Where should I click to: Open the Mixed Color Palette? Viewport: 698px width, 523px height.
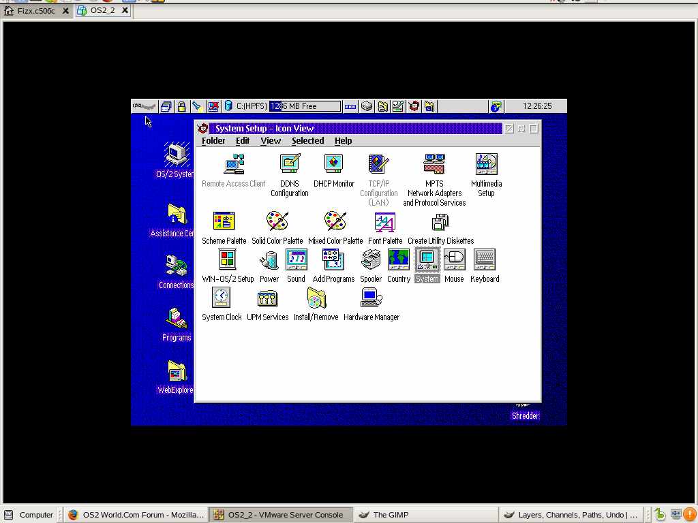pos(335,222)
